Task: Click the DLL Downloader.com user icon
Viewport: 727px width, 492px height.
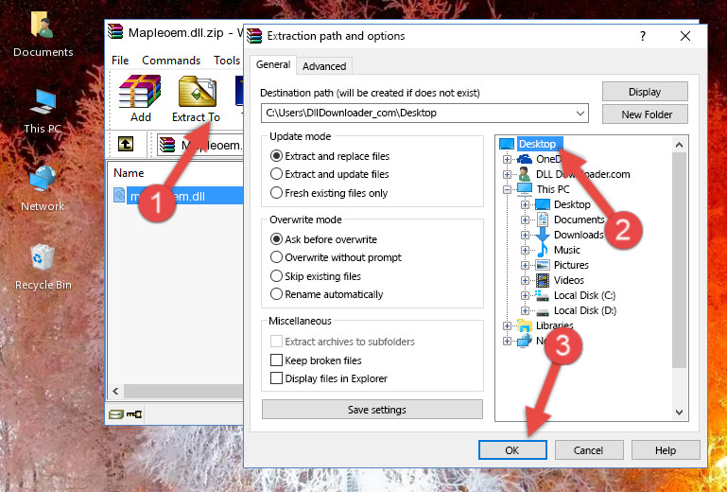Action: click(525, 174)
